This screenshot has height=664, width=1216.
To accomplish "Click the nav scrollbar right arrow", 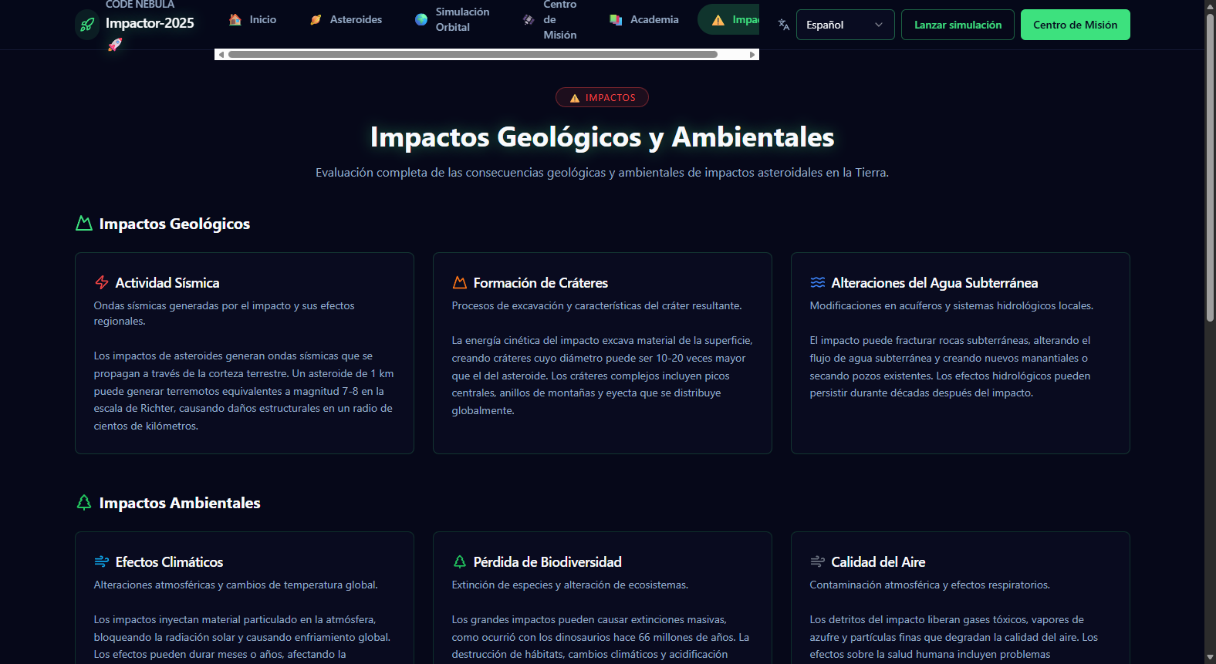I will pos(752,55).
